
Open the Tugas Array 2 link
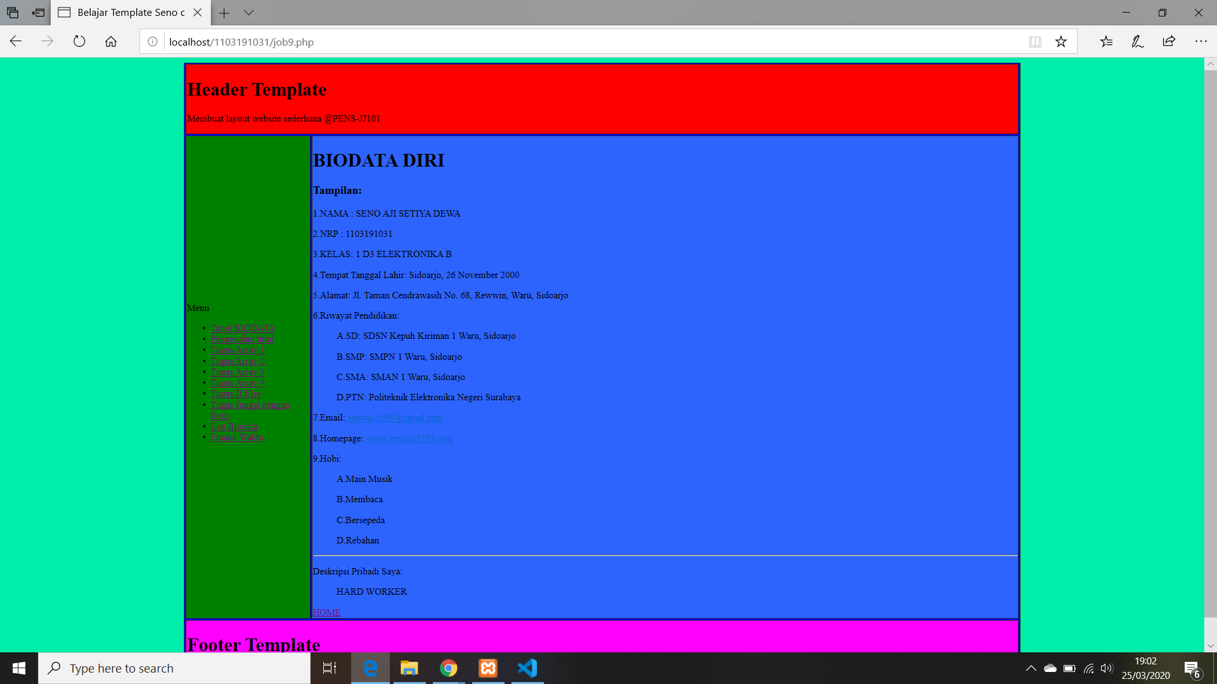[x=237, y=361]
